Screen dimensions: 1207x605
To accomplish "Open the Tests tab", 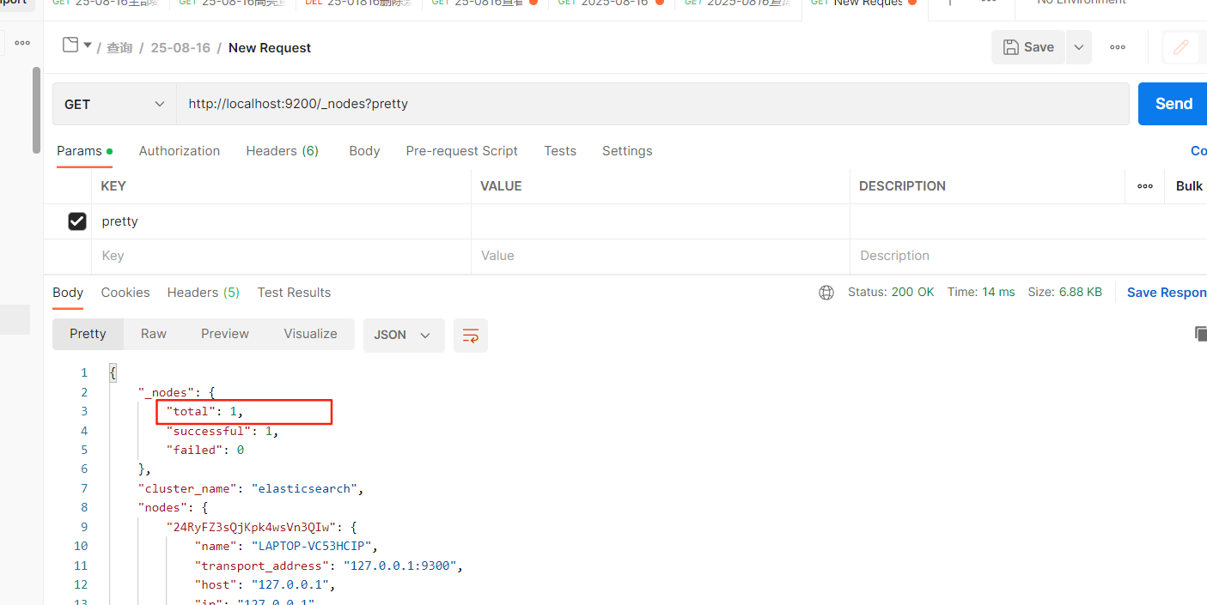I will [560, 151].
